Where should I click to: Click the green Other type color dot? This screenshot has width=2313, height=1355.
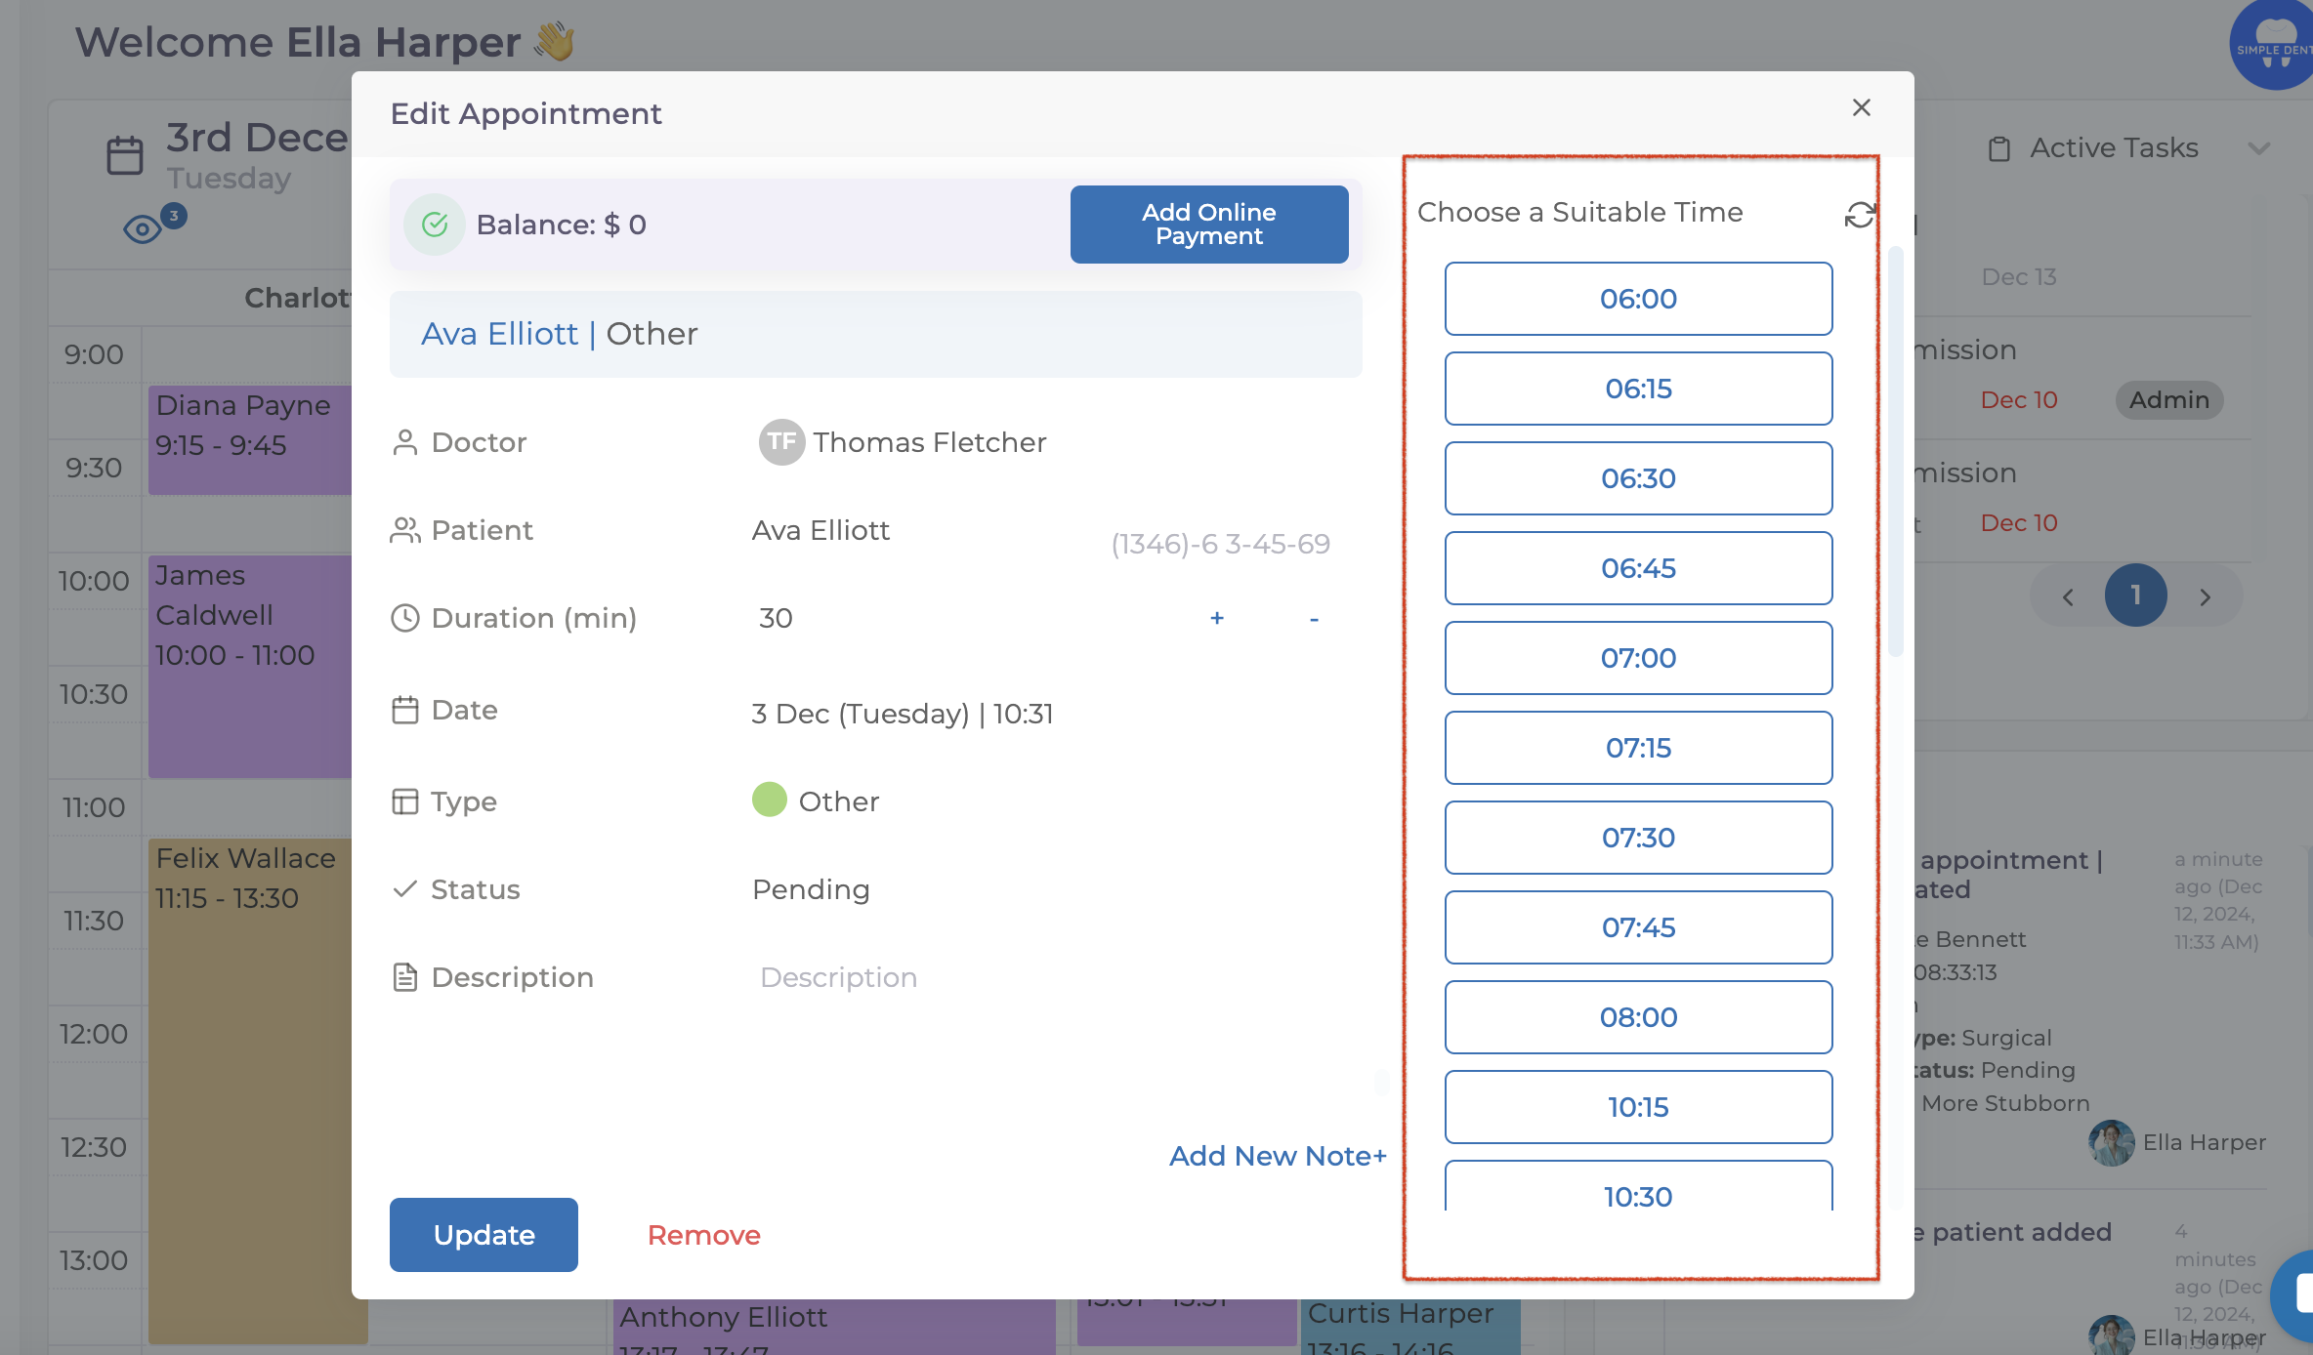770,800
